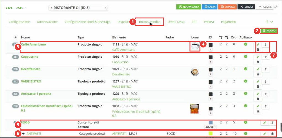The width and height of the screenshot is (282, 138).
Task: Remove Decaffeinato using its trash icon
Action: [x=258, y=74]
